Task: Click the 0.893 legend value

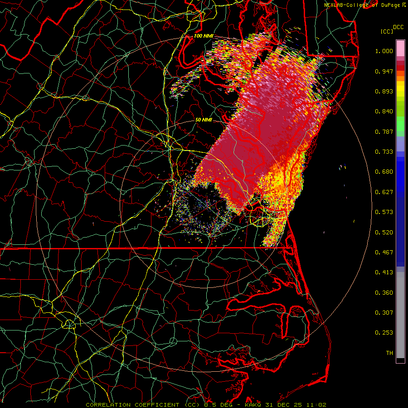Action: point(384,91)
